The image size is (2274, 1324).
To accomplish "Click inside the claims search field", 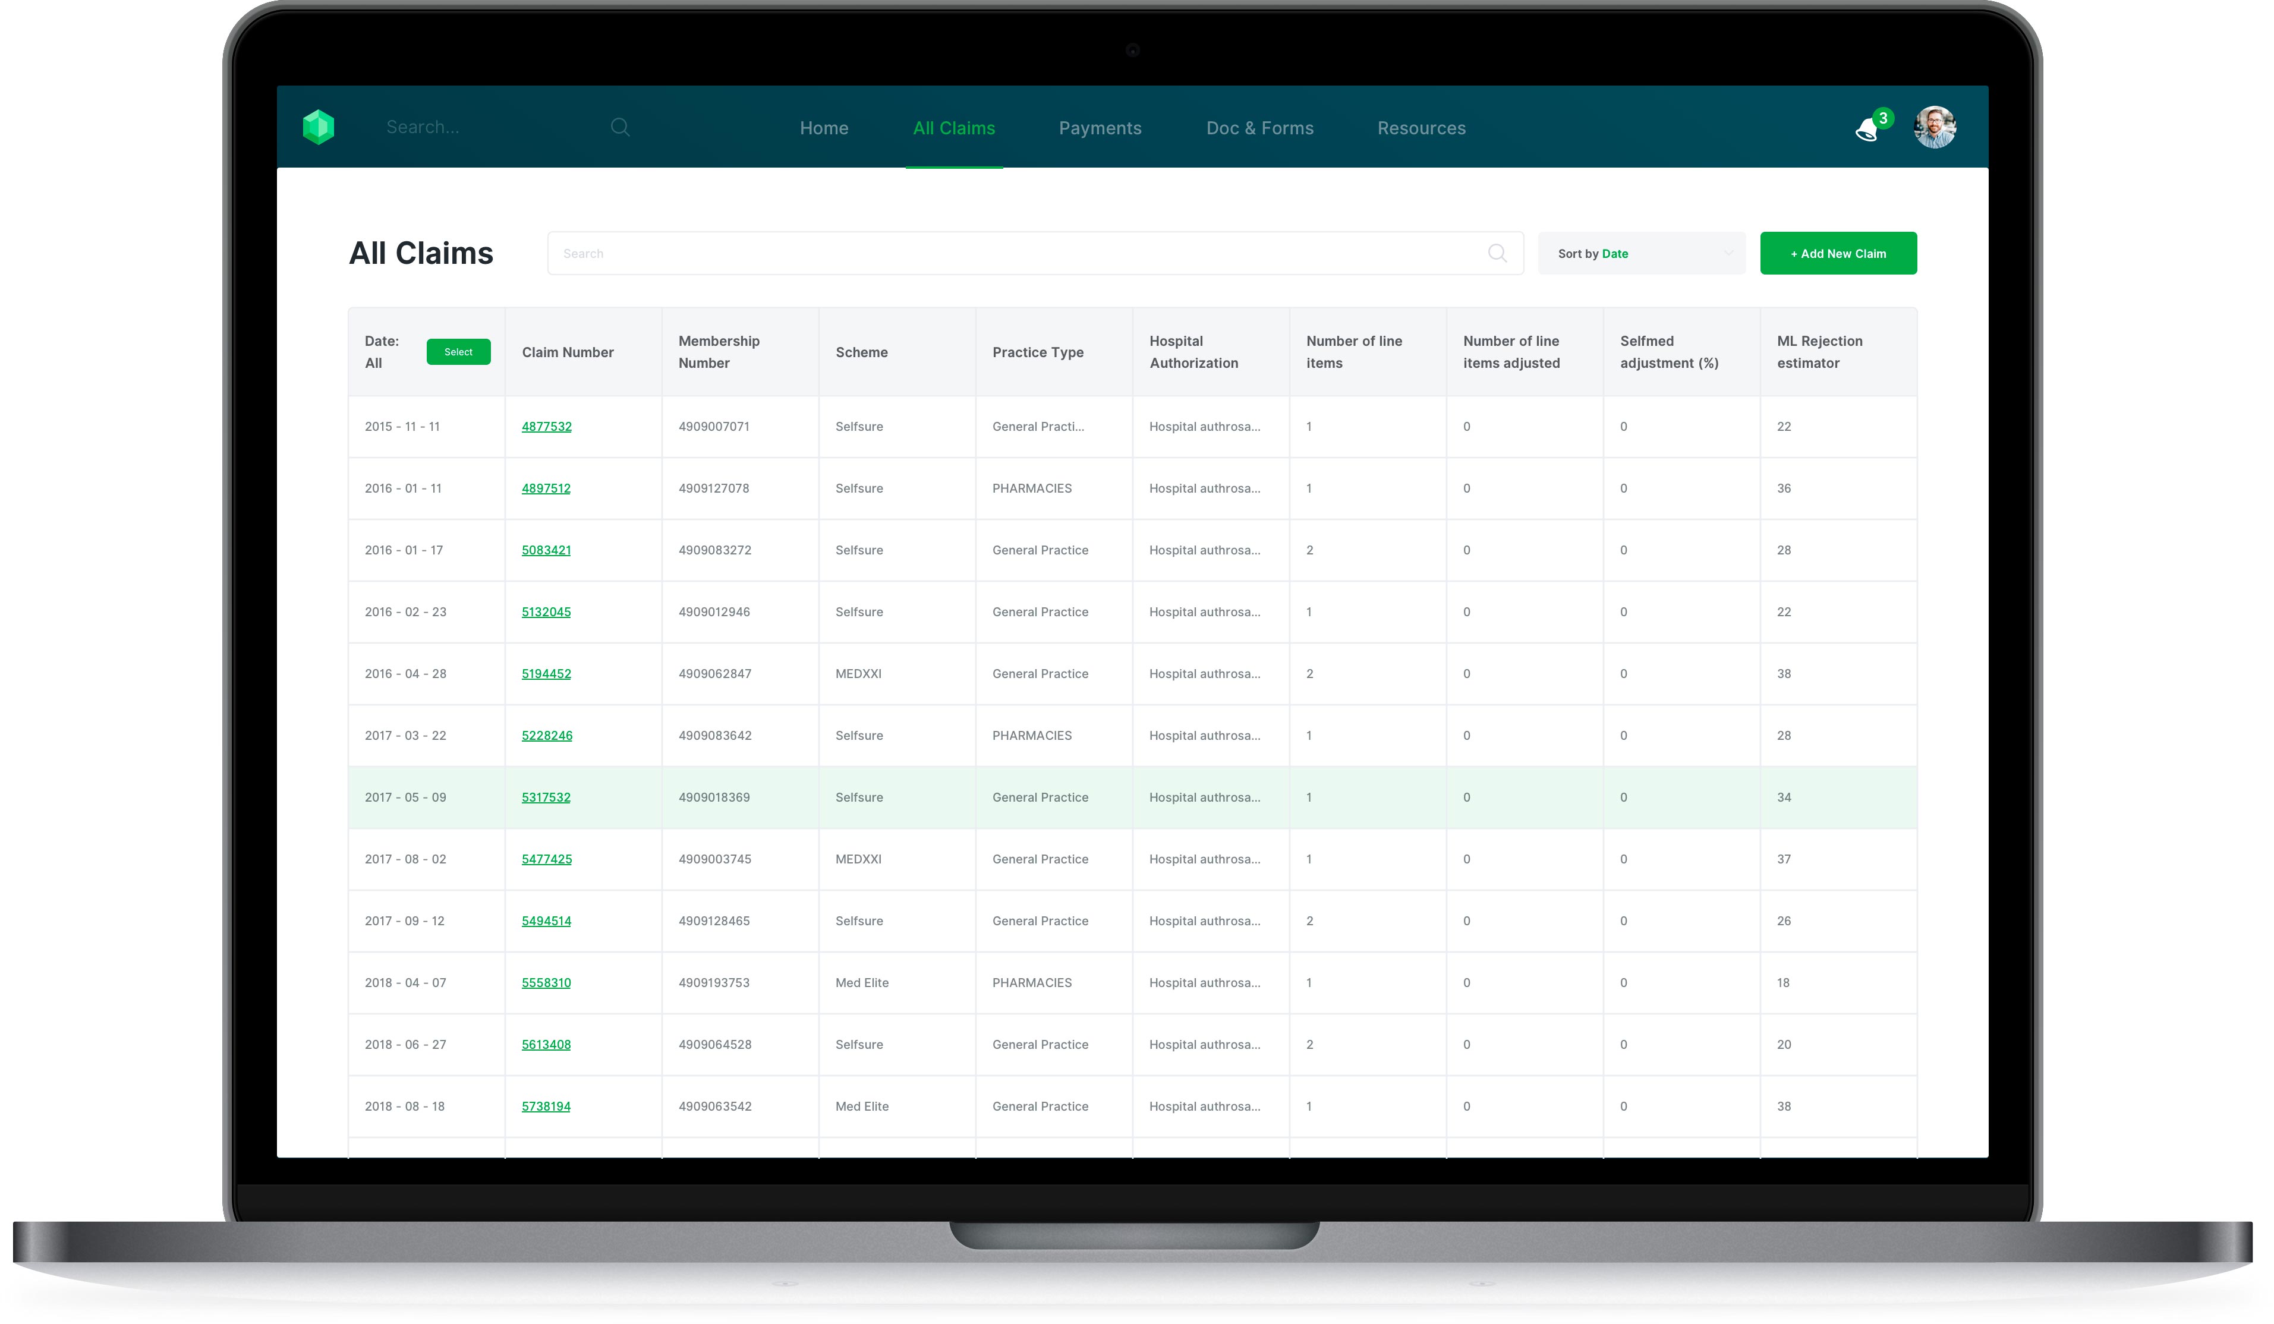I will coord(993,253).
